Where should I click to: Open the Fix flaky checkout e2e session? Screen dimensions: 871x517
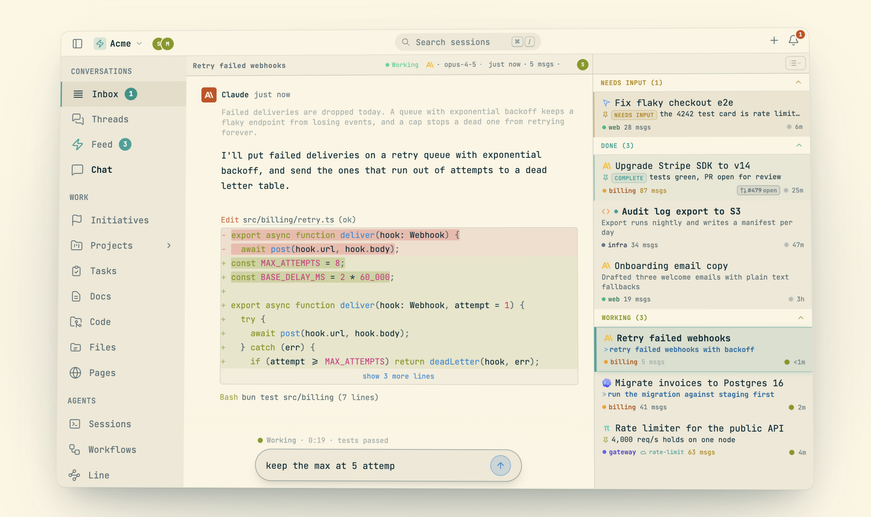pyautogui.click(x=702, y=114)
